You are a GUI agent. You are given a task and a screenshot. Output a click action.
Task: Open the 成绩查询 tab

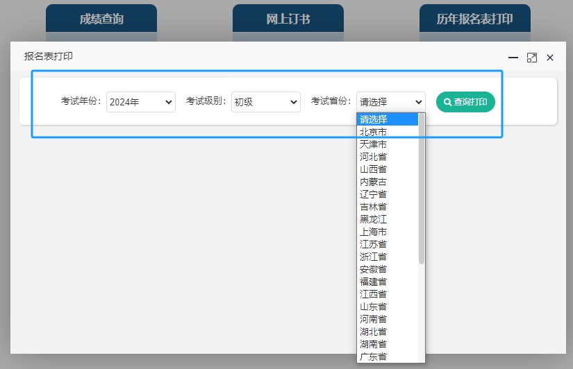pos(101,19)
